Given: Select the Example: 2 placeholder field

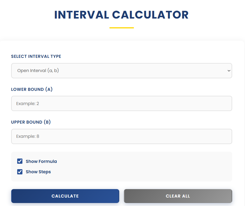Looking at the screenshot, I should (x=121, y=103).
